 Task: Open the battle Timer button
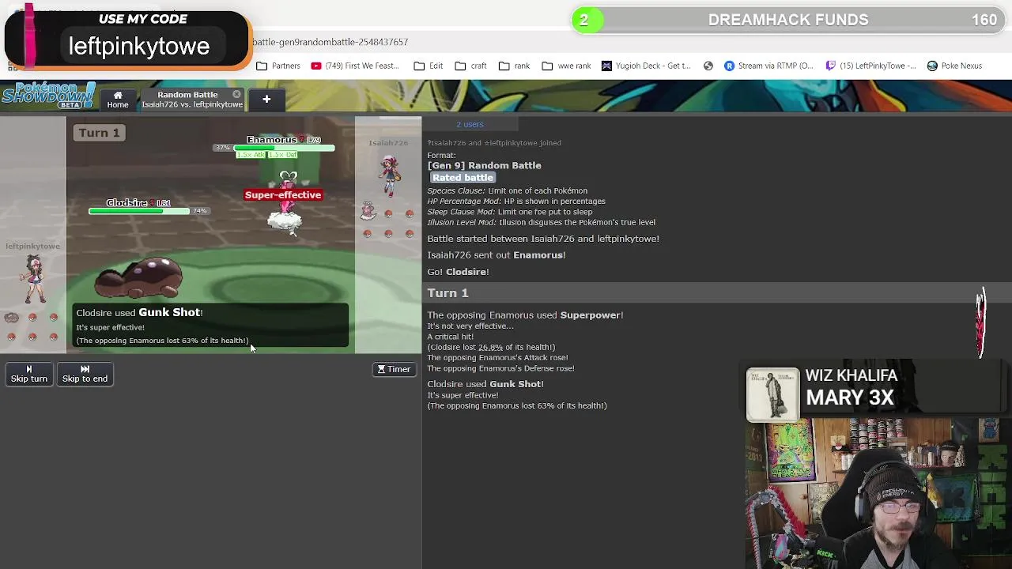pyautogui.click(x=394, y=369)
